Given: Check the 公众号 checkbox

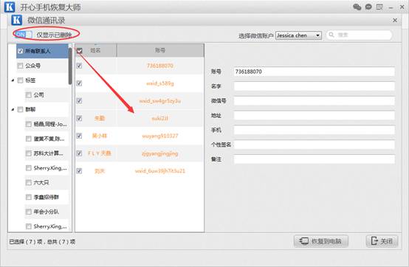Looking at the screenshot, I should pos(21,66).
